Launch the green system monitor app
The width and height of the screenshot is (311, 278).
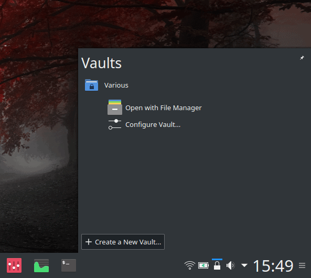pyautogui.click(x=41, y=265)
